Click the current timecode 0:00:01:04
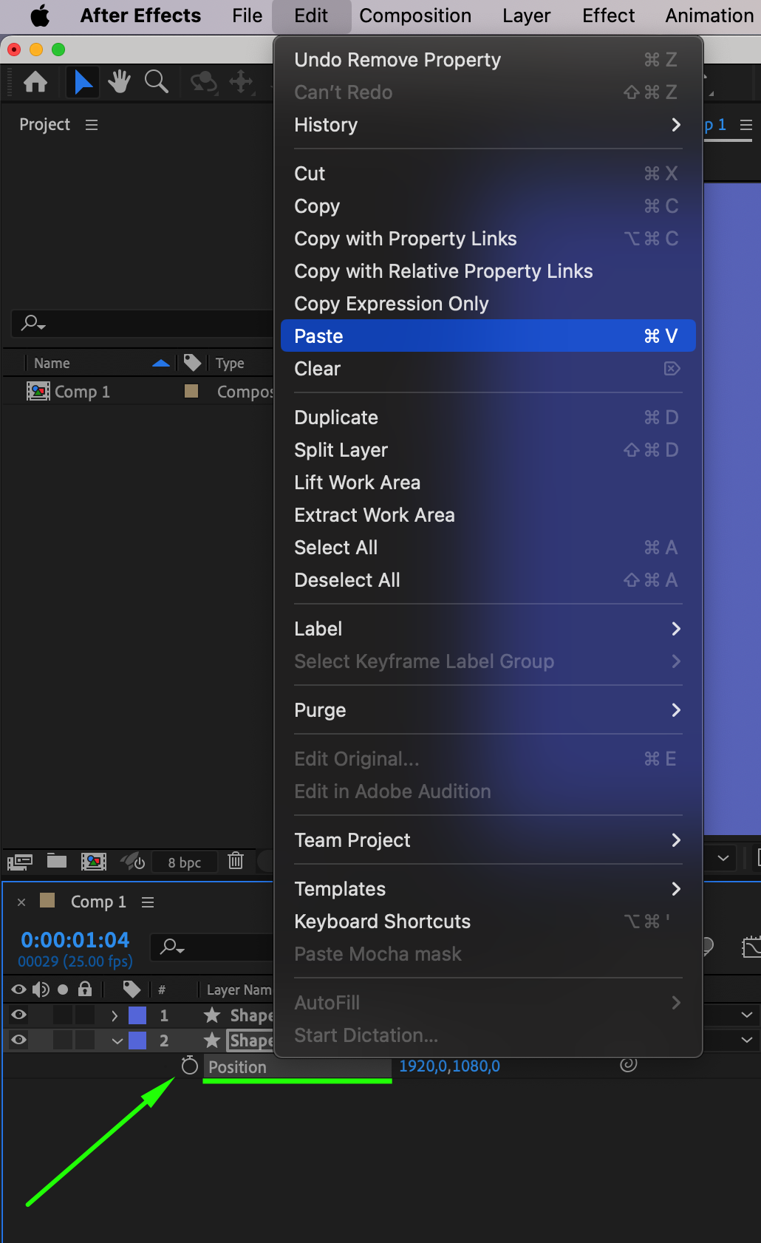The image size is (761, 1243). pyautogui.click(x=75, y=940)
